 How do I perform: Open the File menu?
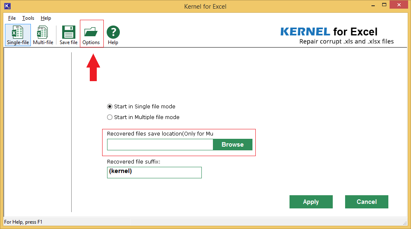(x=12, y=18)
